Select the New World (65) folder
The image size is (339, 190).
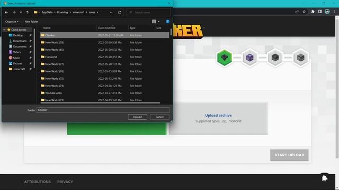(105, 50)
